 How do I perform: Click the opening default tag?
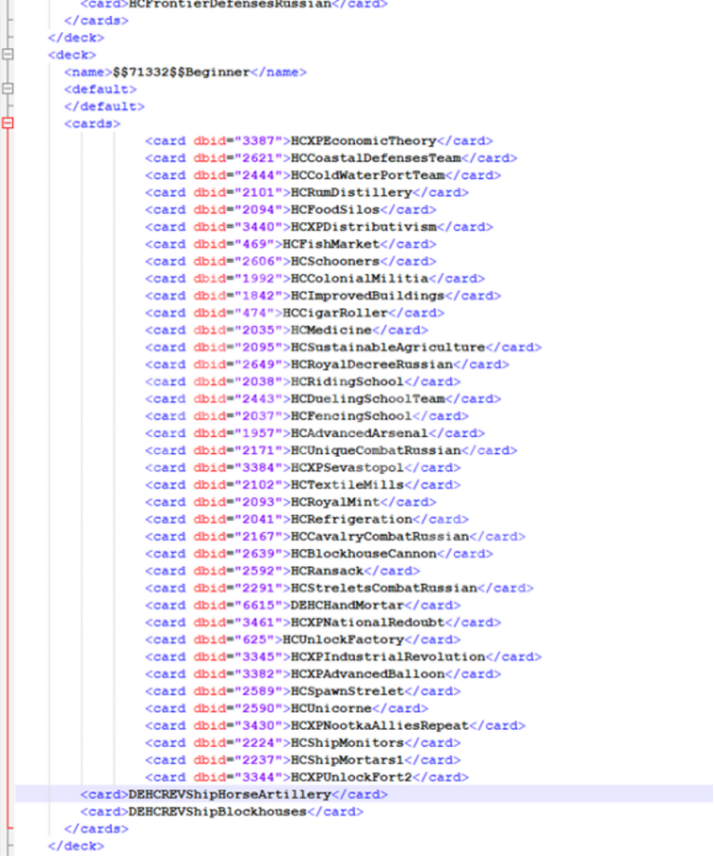point(101,89)
